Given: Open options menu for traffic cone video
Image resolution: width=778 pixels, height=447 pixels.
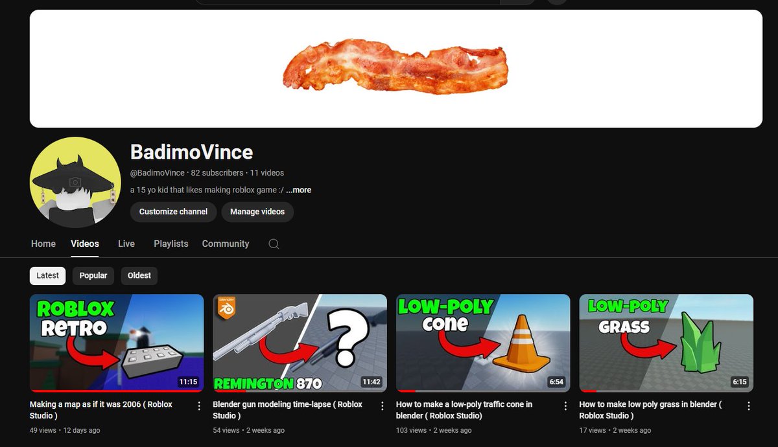Looking at the screenshot, I should 566,406.
